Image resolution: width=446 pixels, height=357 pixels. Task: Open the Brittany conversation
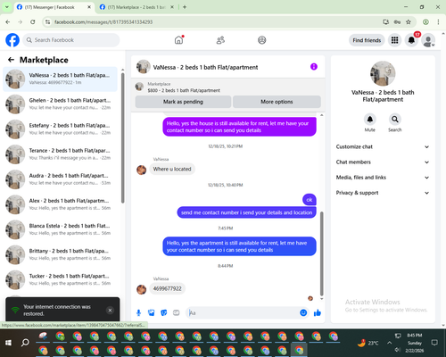click(60, 254)
